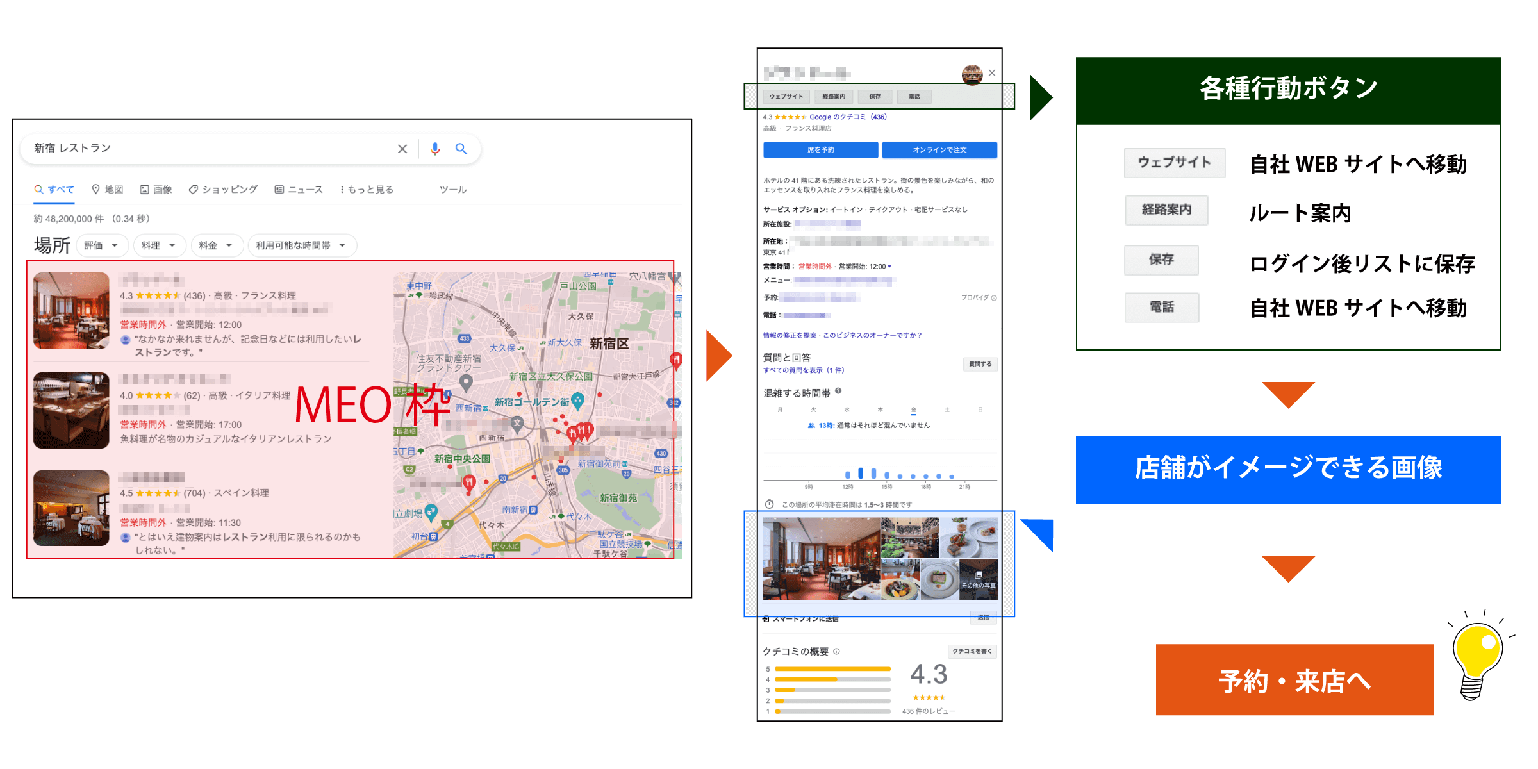This screenshot has width=1538, height=769.
Task: Click the クチコミを書く button
Action: (x=972, y=651)
